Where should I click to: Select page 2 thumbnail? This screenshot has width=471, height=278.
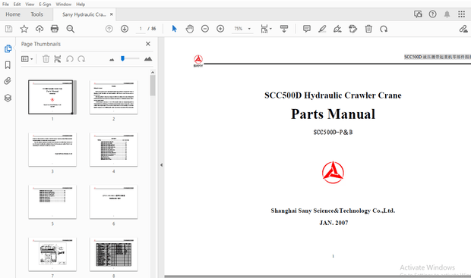pos(113,97)
